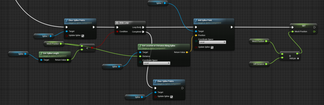Click the first input pin of less-than node
The width and height of the screenshot is (324, 105).
82,46
